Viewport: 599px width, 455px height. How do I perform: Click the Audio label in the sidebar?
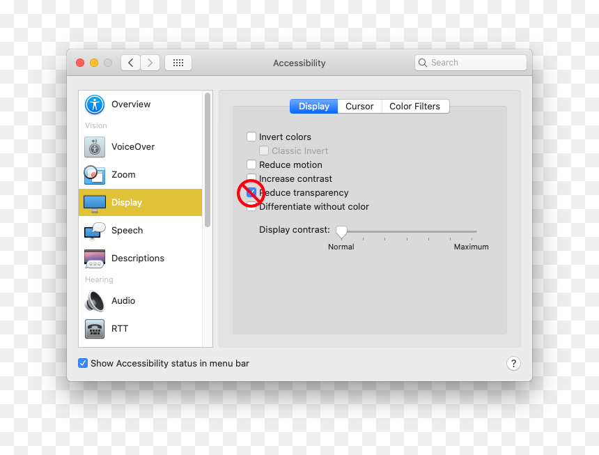tap(123, 300)
